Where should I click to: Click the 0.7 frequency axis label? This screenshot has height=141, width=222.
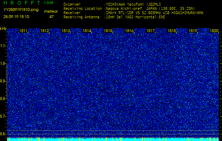tap(3, 116)
